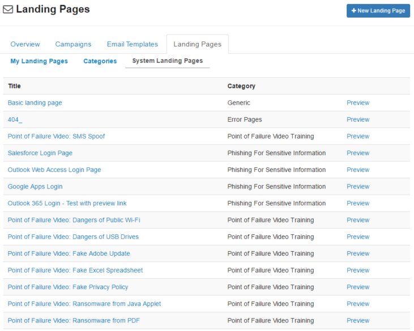Open Point of Failure Video: Fake Excel Spreadsheet
Image resolution: width=414 pixels, height=331 pixels.
75,270
